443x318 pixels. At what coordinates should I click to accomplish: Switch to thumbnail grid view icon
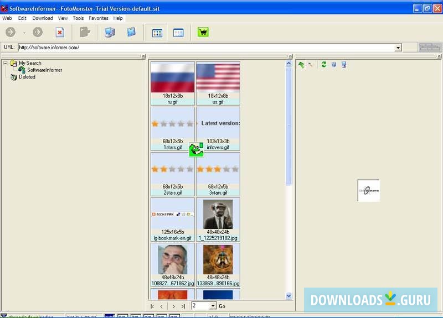[x=157, y=33]
